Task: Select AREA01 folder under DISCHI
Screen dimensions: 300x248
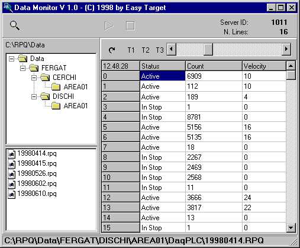Action: pos(70,106)
